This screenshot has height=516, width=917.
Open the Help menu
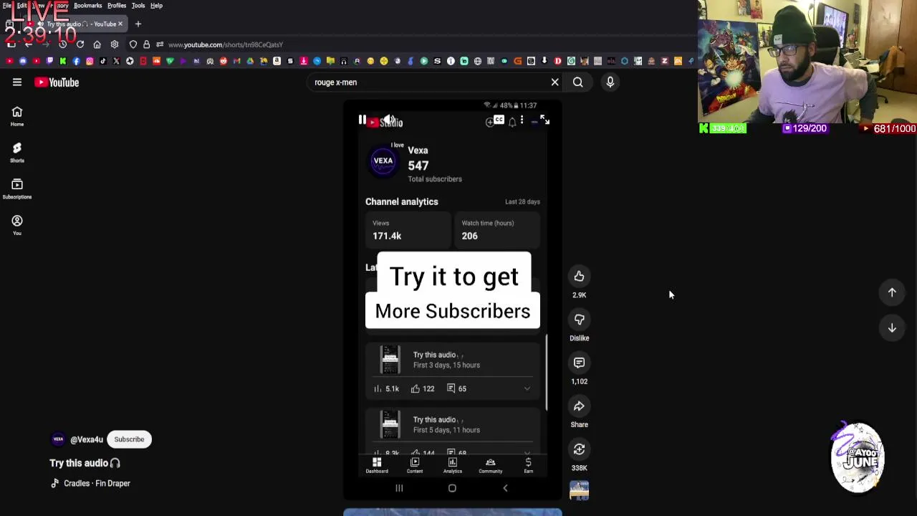pyautogui.click(x=156, y=5)
